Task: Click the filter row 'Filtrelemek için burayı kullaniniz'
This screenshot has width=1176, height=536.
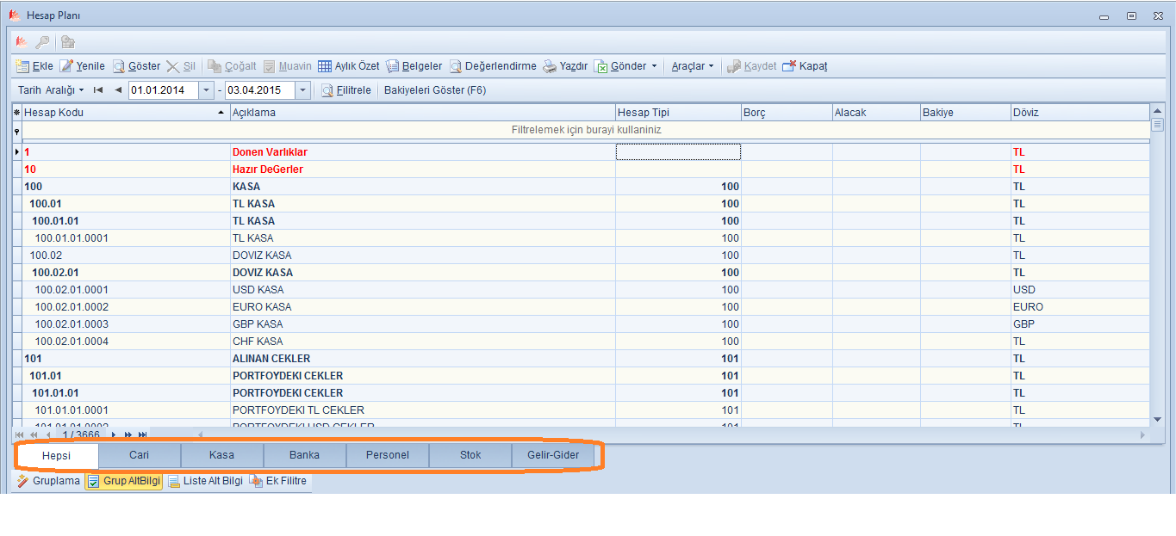Action: pos(586,130)
